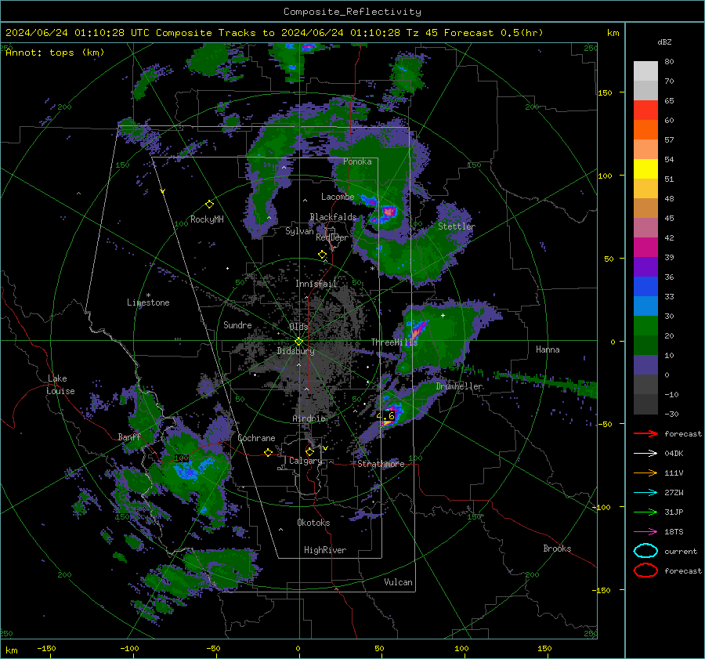Click the Strathmore town label

coord(381,464)
